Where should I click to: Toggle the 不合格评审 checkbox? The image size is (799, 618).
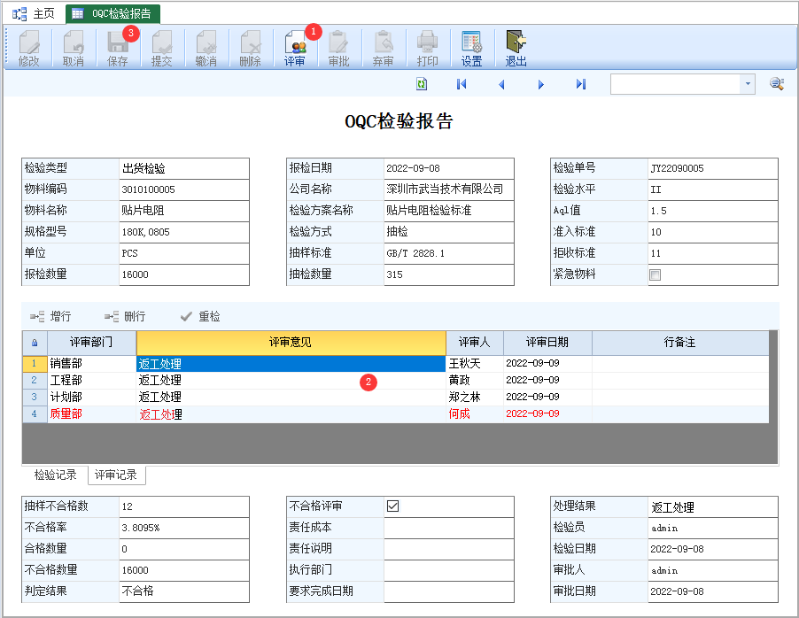(x=393, y=506)
